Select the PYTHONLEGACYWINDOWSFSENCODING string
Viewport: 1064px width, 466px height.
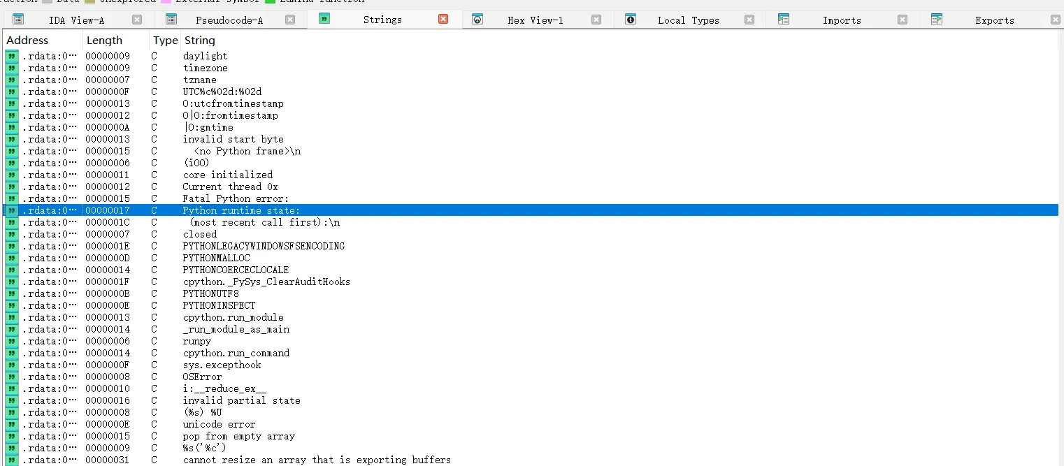(264, 246)
